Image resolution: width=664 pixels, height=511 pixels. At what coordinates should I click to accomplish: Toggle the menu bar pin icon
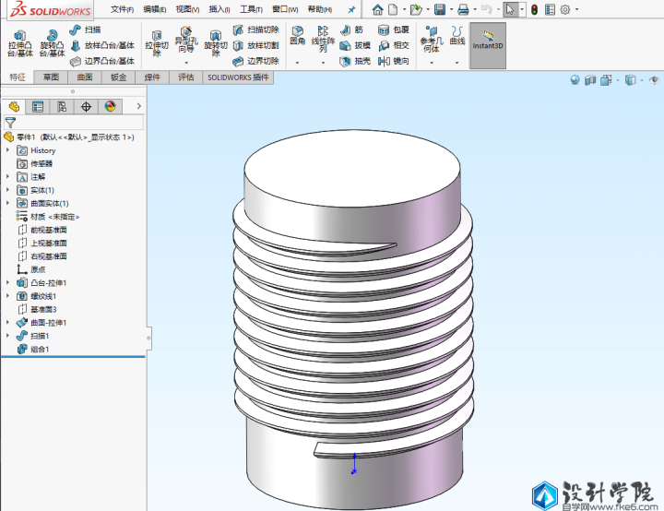(350, 9)
